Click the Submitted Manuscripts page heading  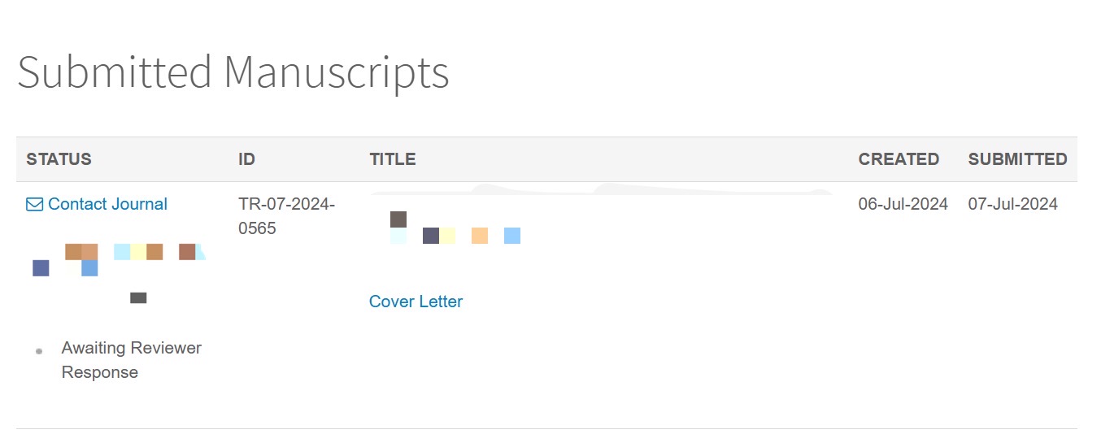[233, 73]
